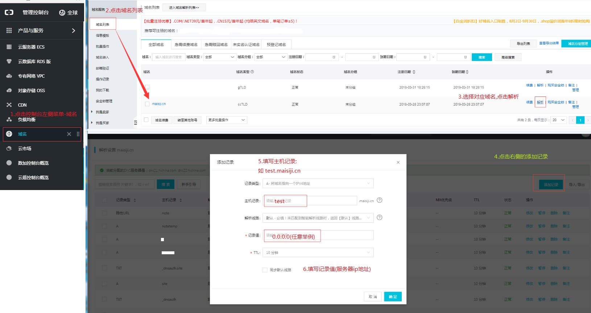Switch to the 预登记域名 tab

click(x=276, y=45)
